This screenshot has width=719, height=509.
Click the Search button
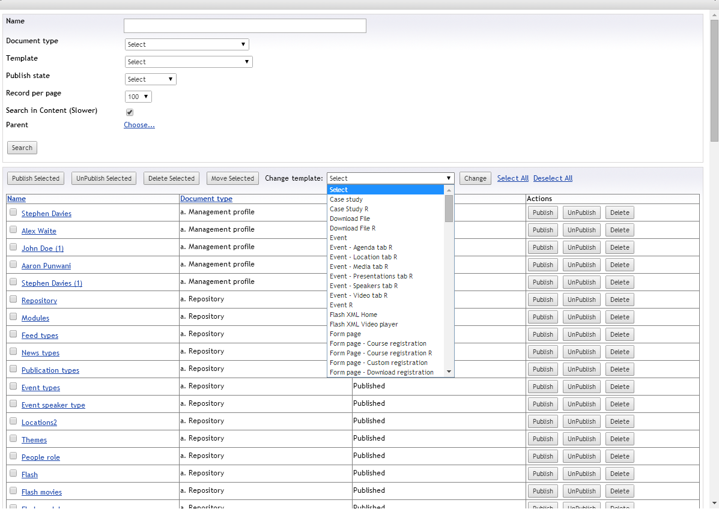point(22,148)
